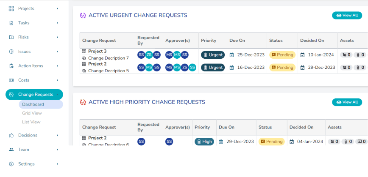The width and height of the screenshot is (368, 177).
Task: Click View All for high priority requests
Action: (347, 102)
